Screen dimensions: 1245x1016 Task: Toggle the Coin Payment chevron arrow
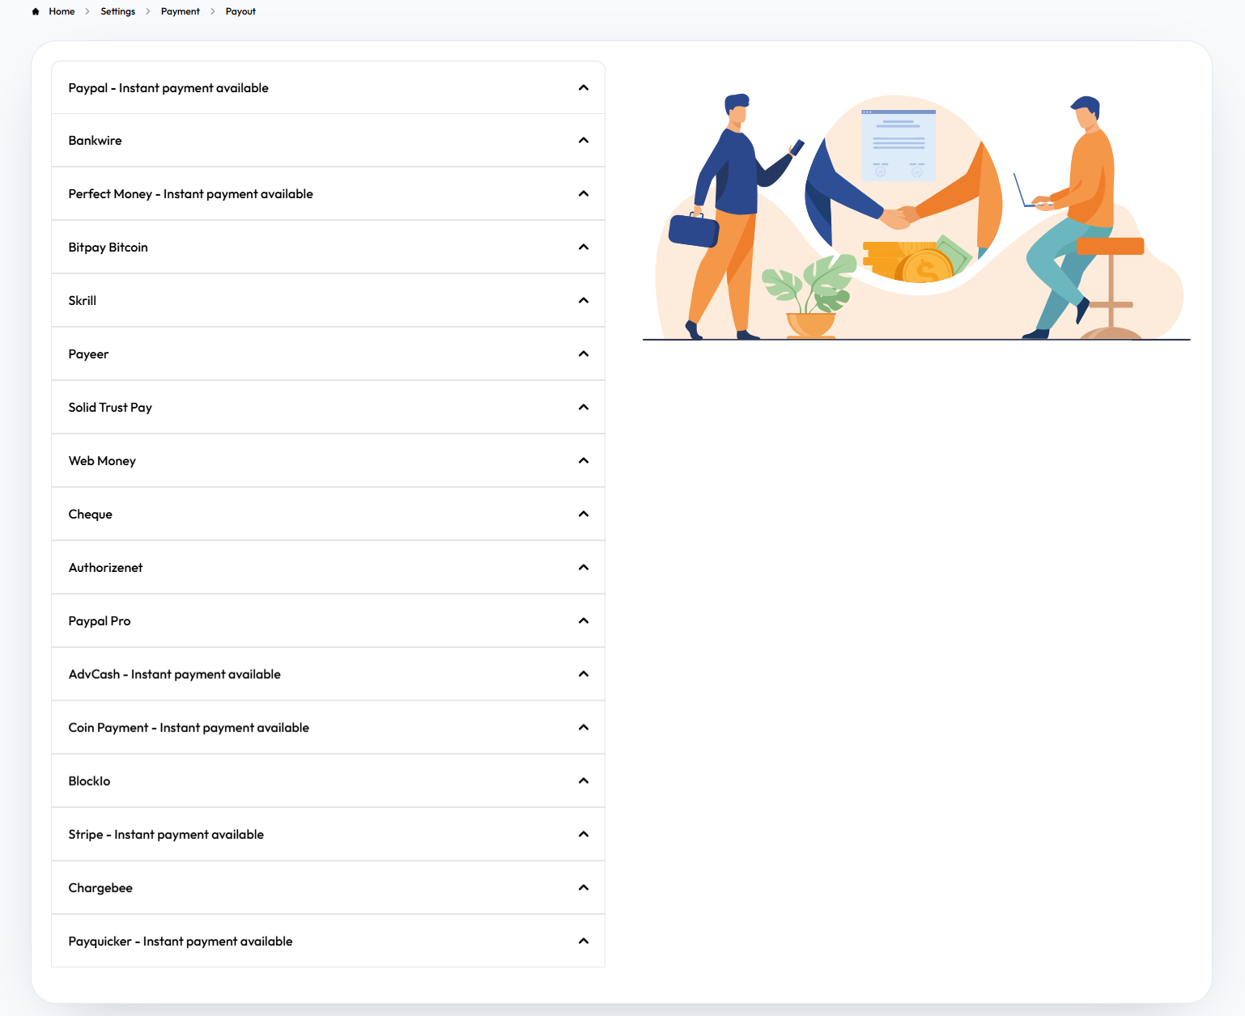(584, 728)
